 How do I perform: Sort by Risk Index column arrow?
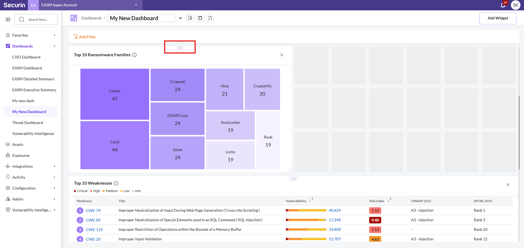pos(388,201)
